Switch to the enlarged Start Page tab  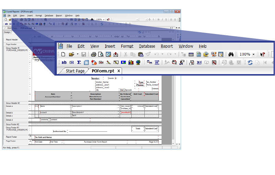(x=75, y=71)
